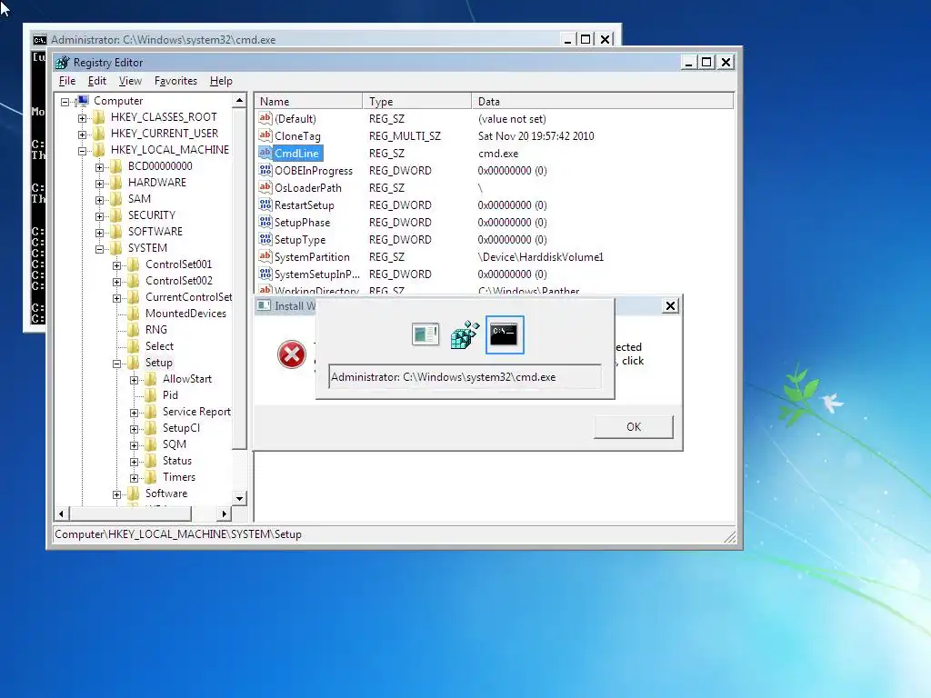Collapse HKEY_LOCAL_MACHINE node

pyautogui.click(x=83, y=151)
